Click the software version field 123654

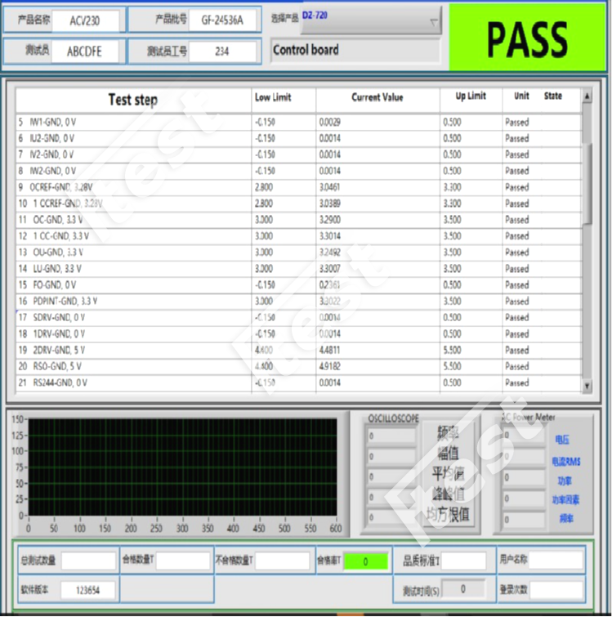(88, 589)
